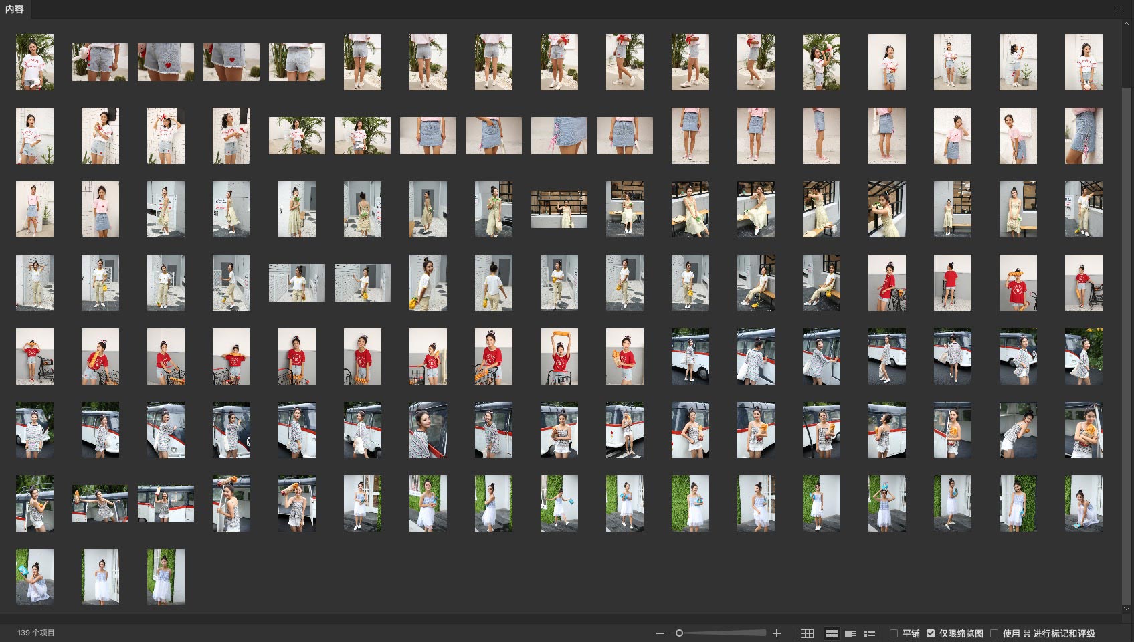Enable 使用 ⌘ 进行标记和评级 checkbox
This screenshot has width=1134, height=642.
point(994,633)
